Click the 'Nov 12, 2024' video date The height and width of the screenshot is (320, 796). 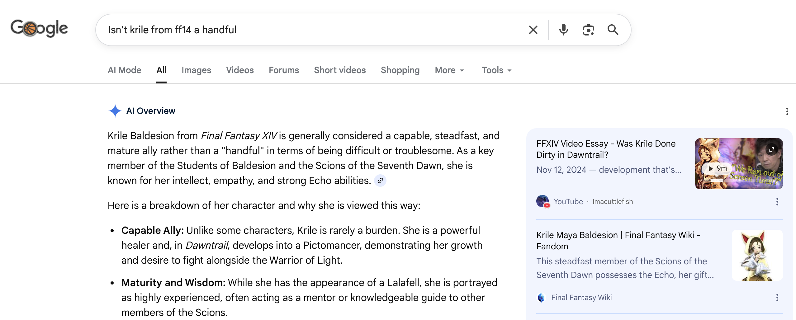pyautogui.click(x=561, y=170)
